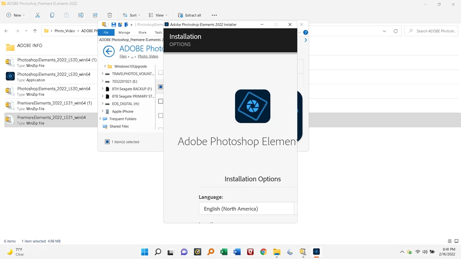Click the Copy icon in Explorer toolbar
The width and height of the screenshot is (461, 259).
pos(52,15)
